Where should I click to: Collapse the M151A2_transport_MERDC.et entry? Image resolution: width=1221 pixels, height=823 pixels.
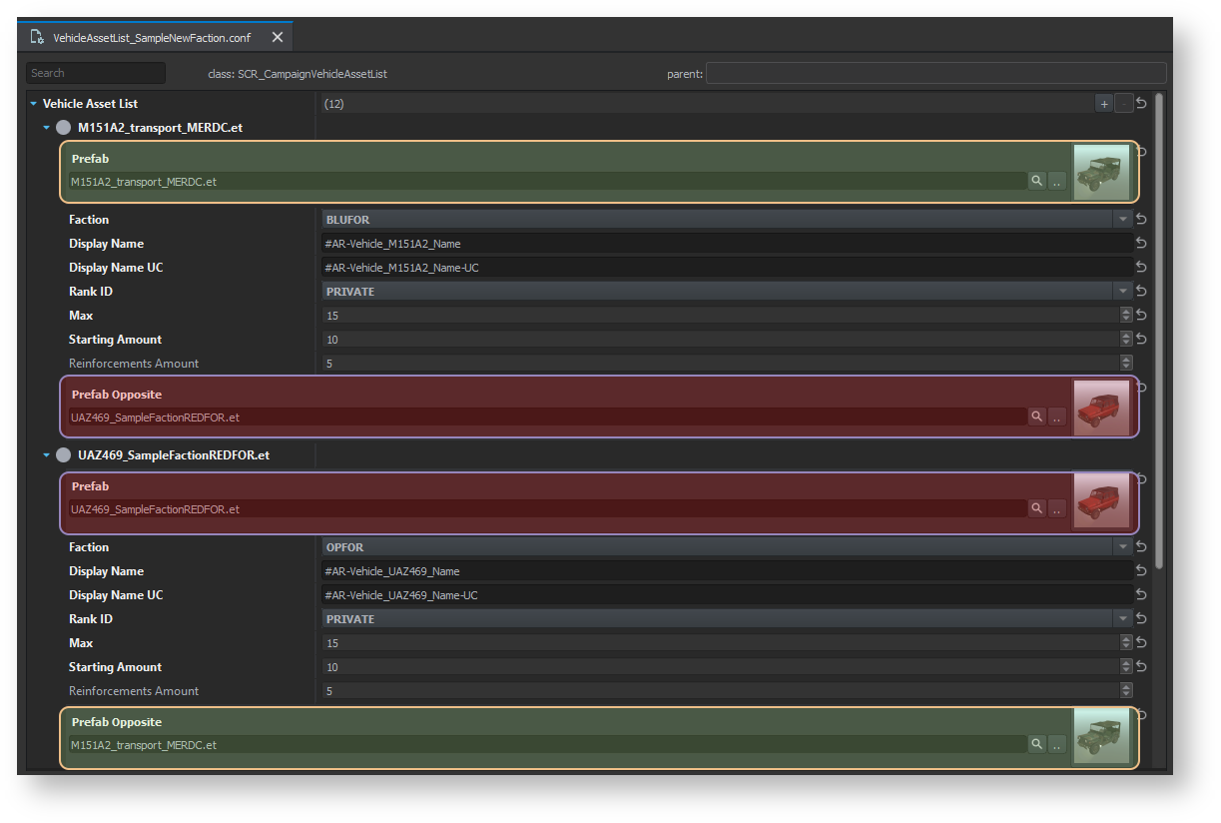click(46, 128)
